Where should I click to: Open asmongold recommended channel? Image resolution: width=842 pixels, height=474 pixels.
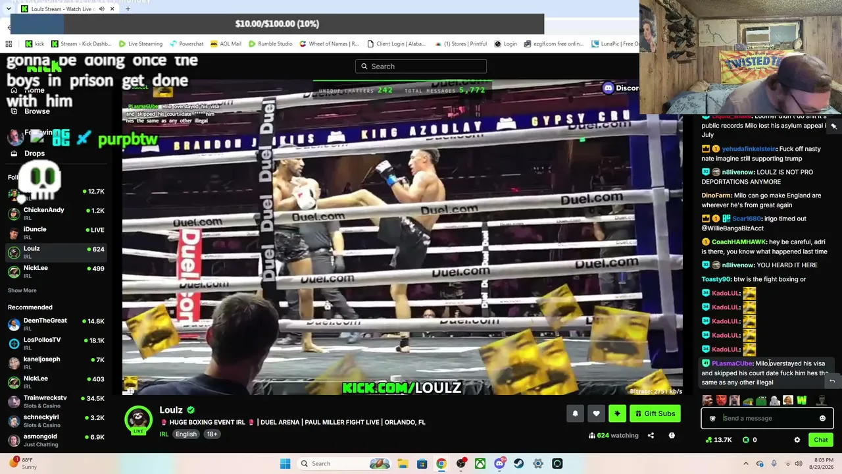56,440
